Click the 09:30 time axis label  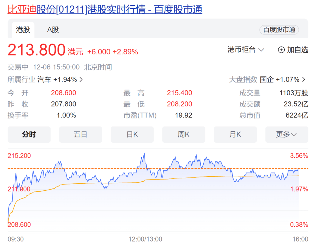click(x=16, y=239)
